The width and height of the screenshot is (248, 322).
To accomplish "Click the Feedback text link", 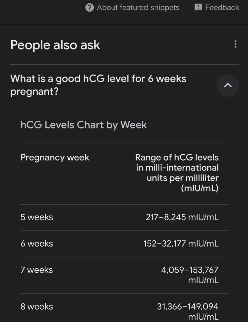I will click(222, 7).
